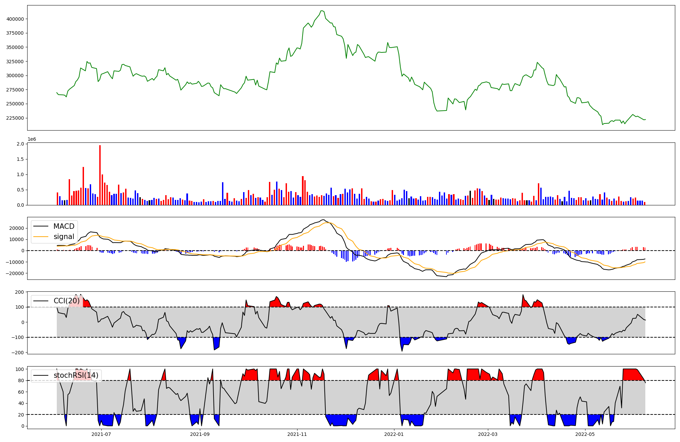Click the orange signal legend line swatch
This screenshot has height=442, width=680.
pos(41,237)
